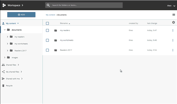The image size is (177, 104).
Task: Expand Shared with me section chevron
Action: coord(22,79)
